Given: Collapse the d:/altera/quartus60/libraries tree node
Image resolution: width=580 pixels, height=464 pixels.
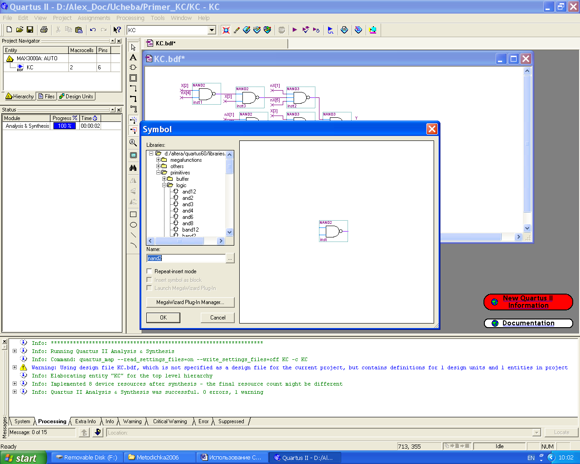Looking at the screenshot, I should click(151, 154).
